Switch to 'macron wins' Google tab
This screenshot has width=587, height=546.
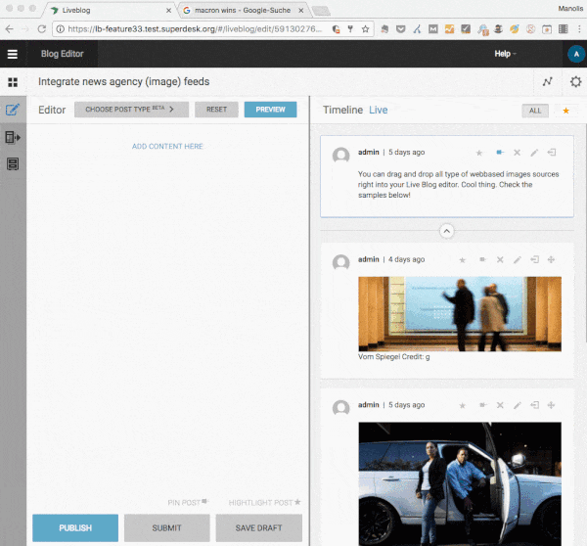[243, 10]
